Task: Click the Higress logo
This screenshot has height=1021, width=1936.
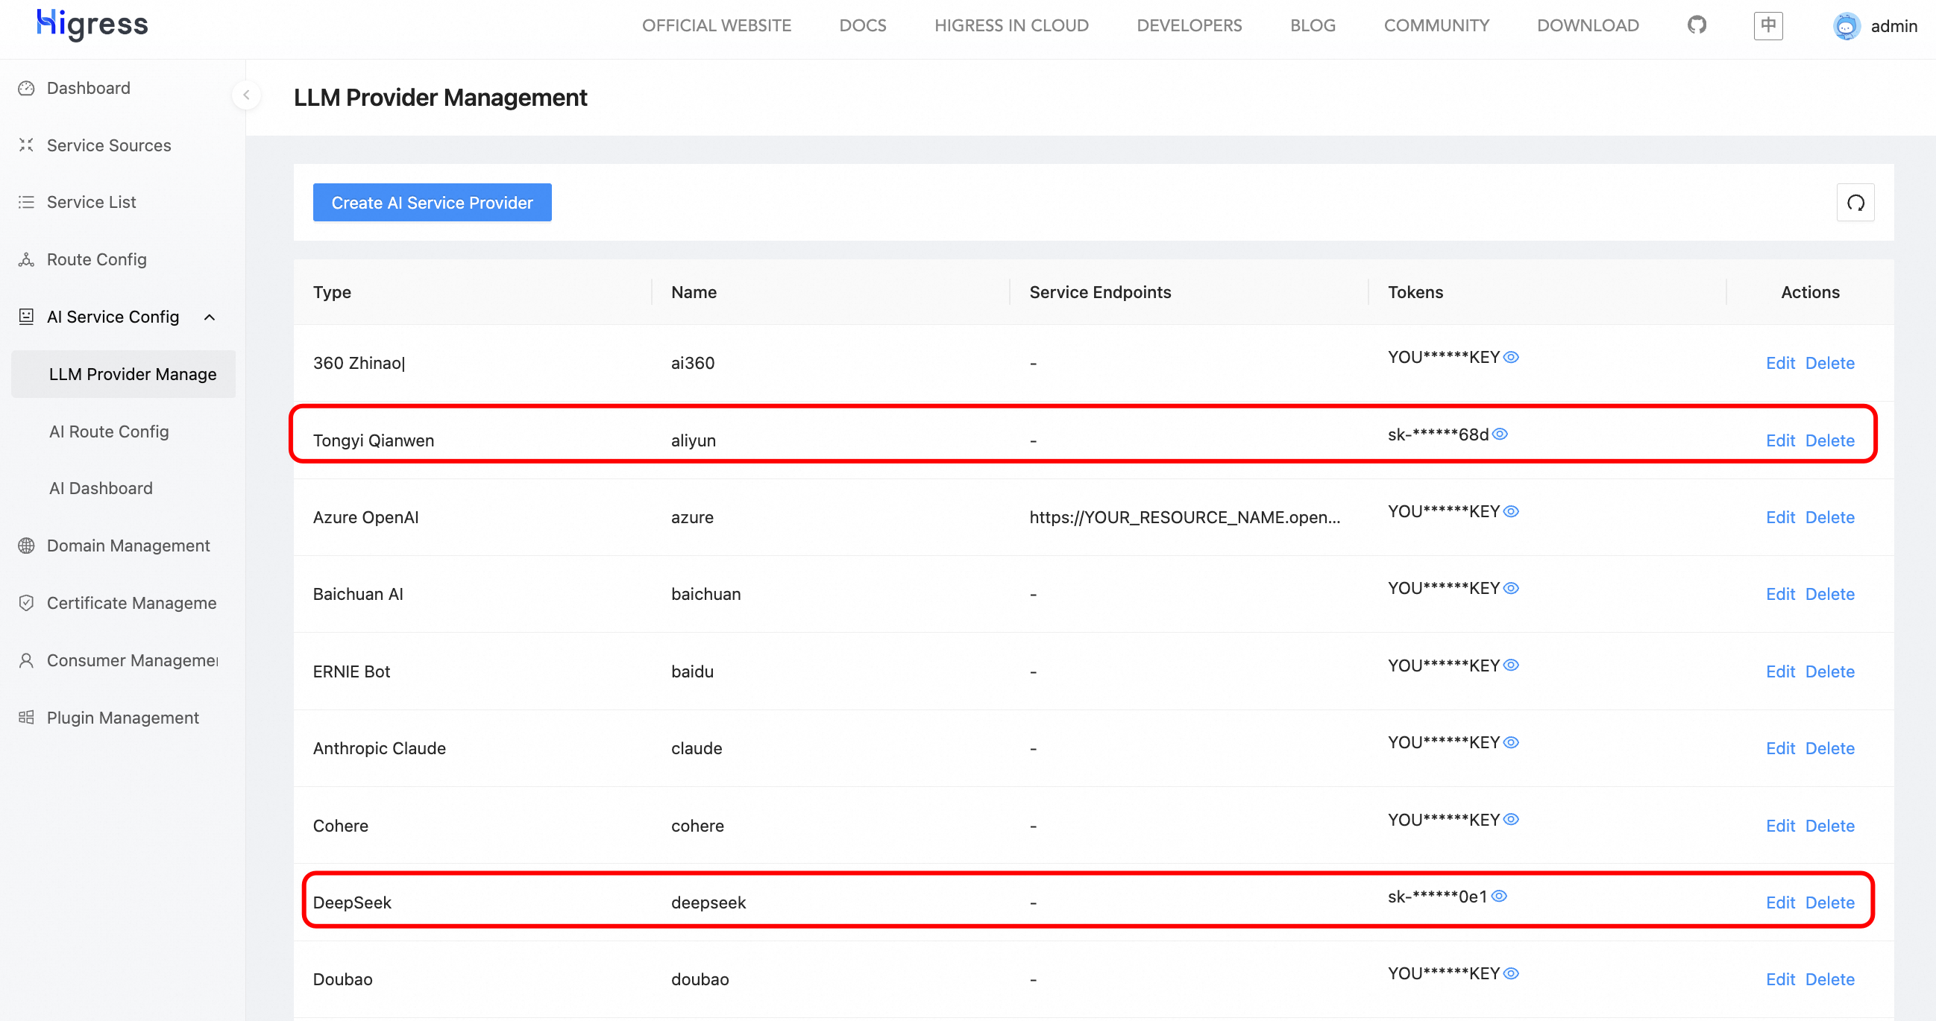Action: pos(92,24)
